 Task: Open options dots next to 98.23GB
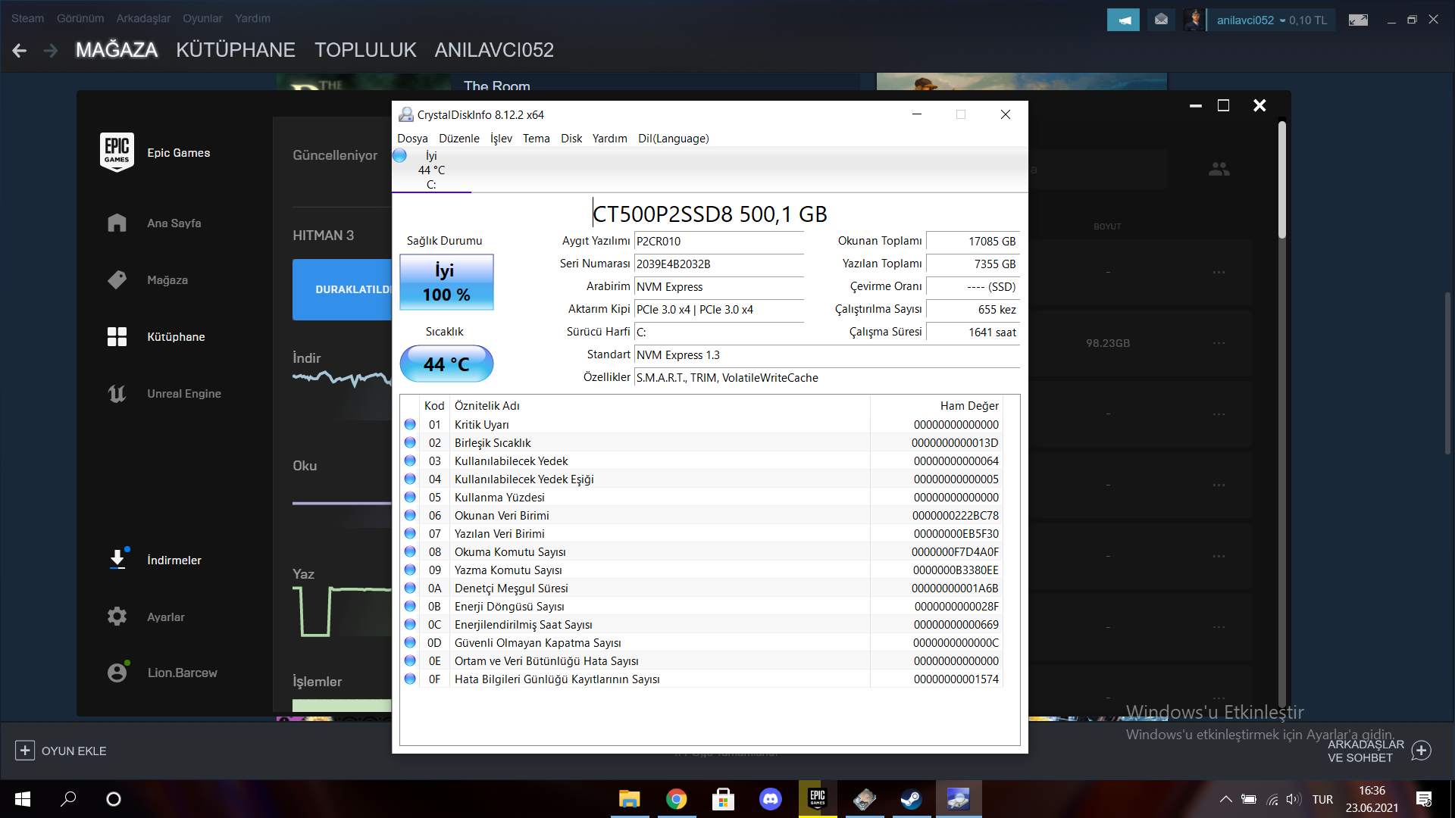pos(1219,343)
